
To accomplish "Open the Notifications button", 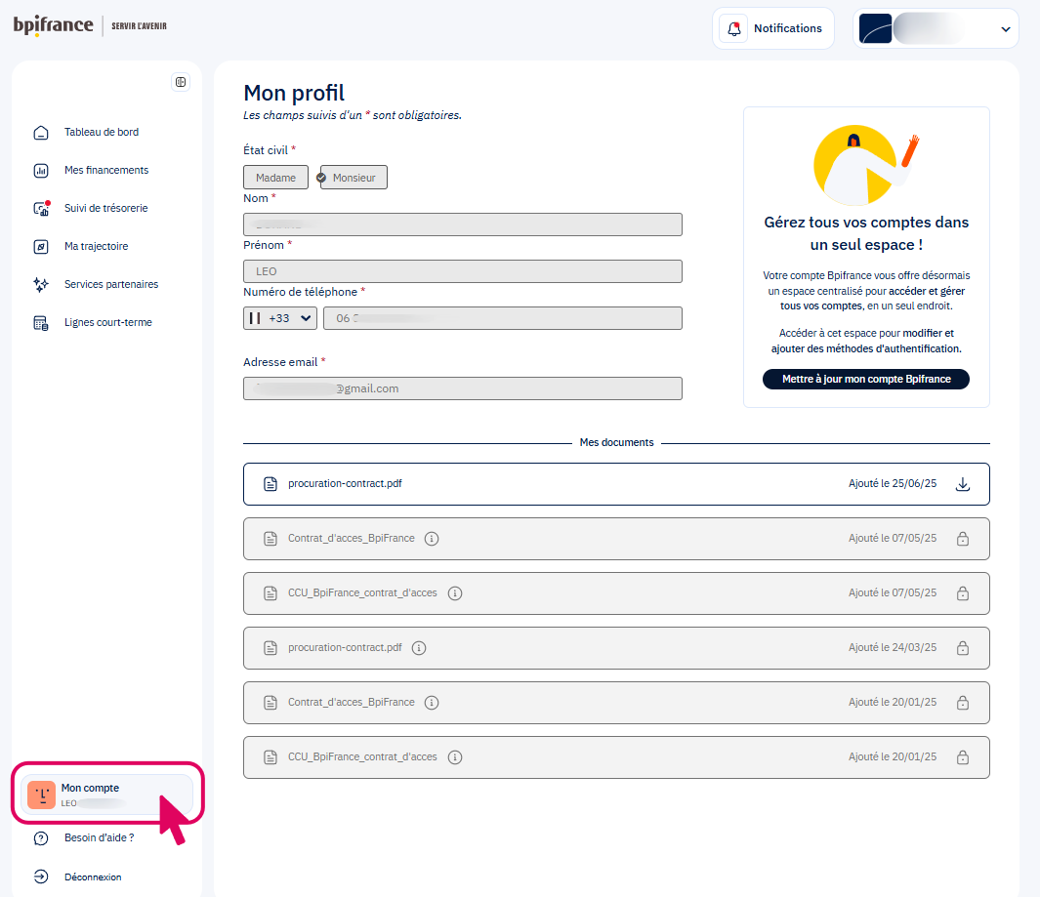I will click(773, 28).
